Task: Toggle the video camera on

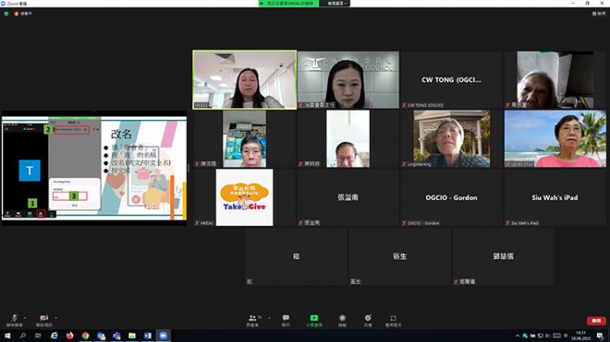Action: click(43, 318)
